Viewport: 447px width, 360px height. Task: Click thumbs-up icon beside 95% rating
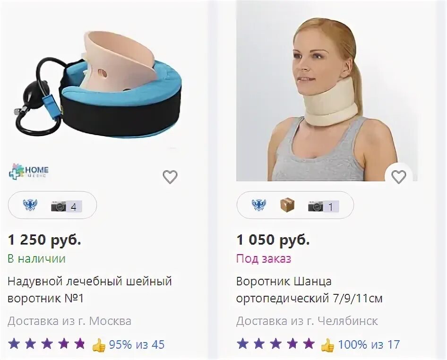coord(99,345)
